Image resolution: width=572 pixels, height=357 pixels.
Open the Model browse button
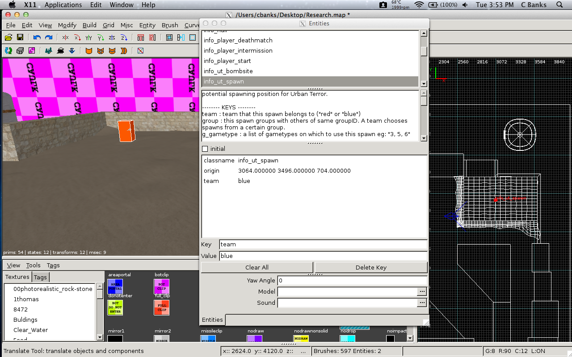point(422,291)
